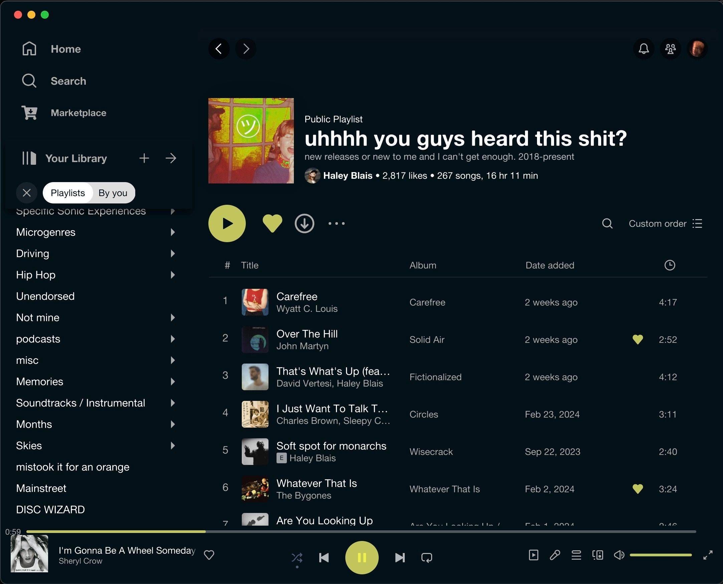This screenshot has height=584, width=723.
Task: Open the mistook it for an orange playlist
Action: 73,467
